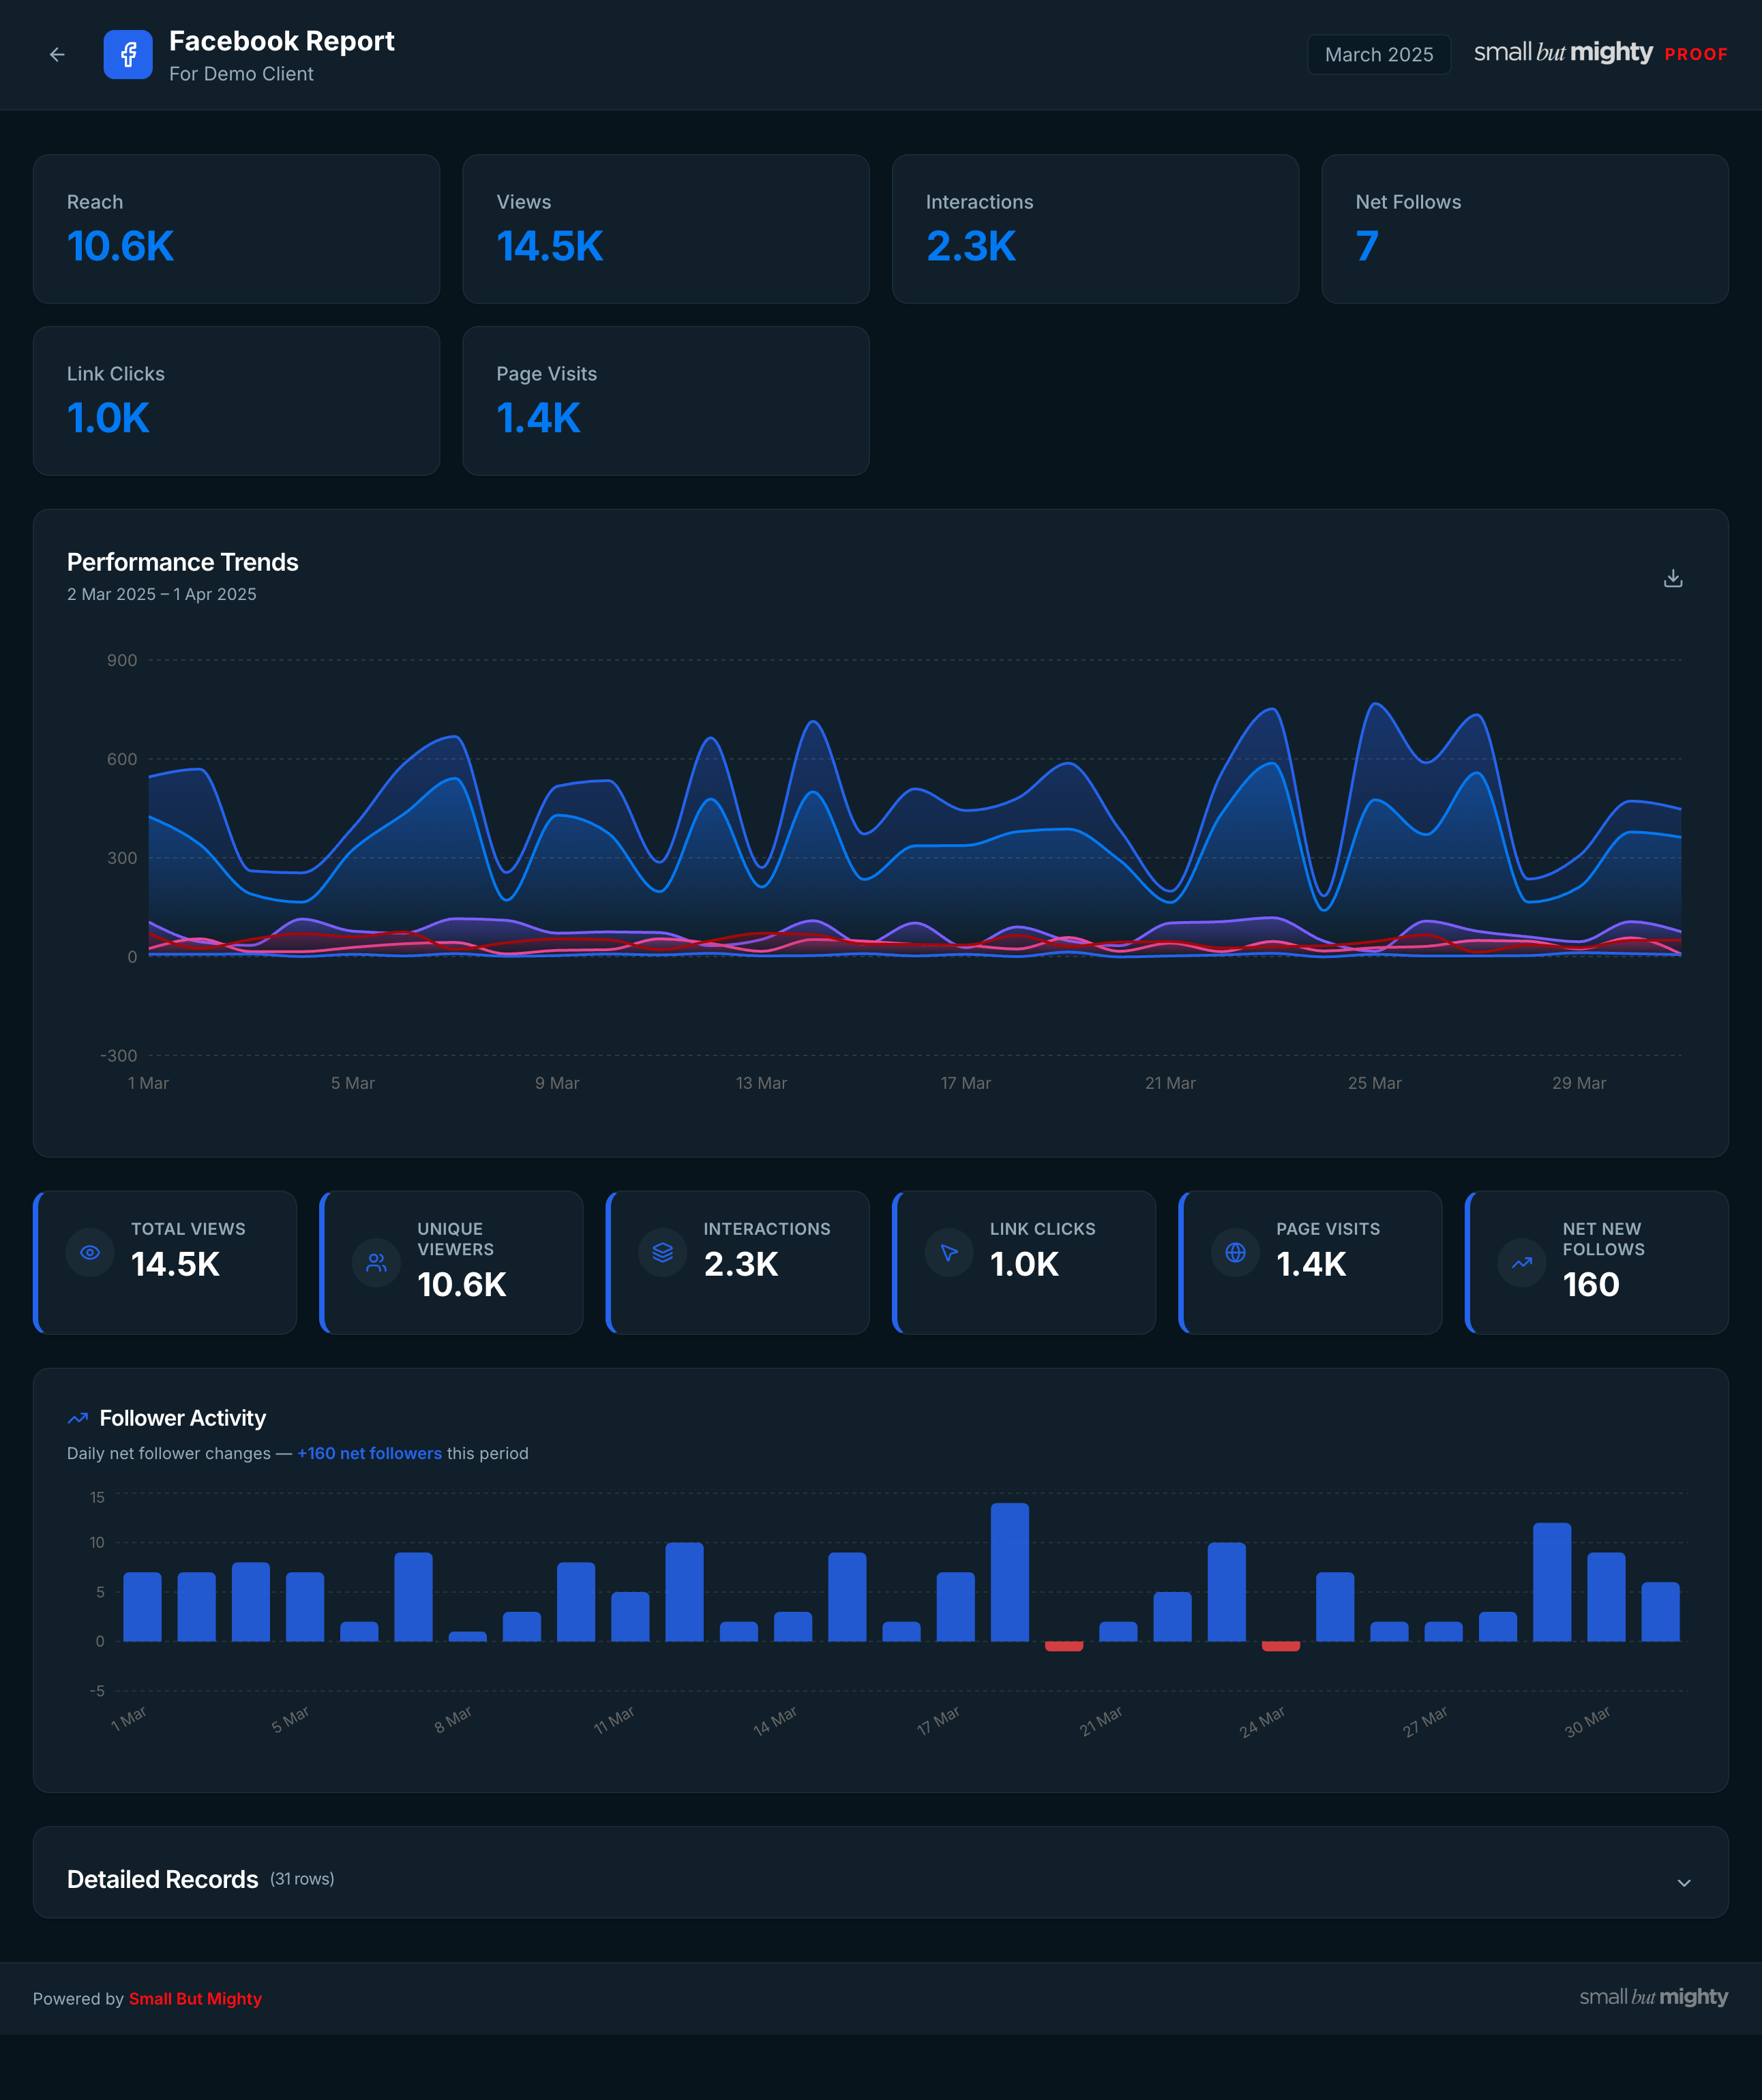Select the Views 14.5K card
This screenshot has width=1762, height=2100.
(666, 229)
